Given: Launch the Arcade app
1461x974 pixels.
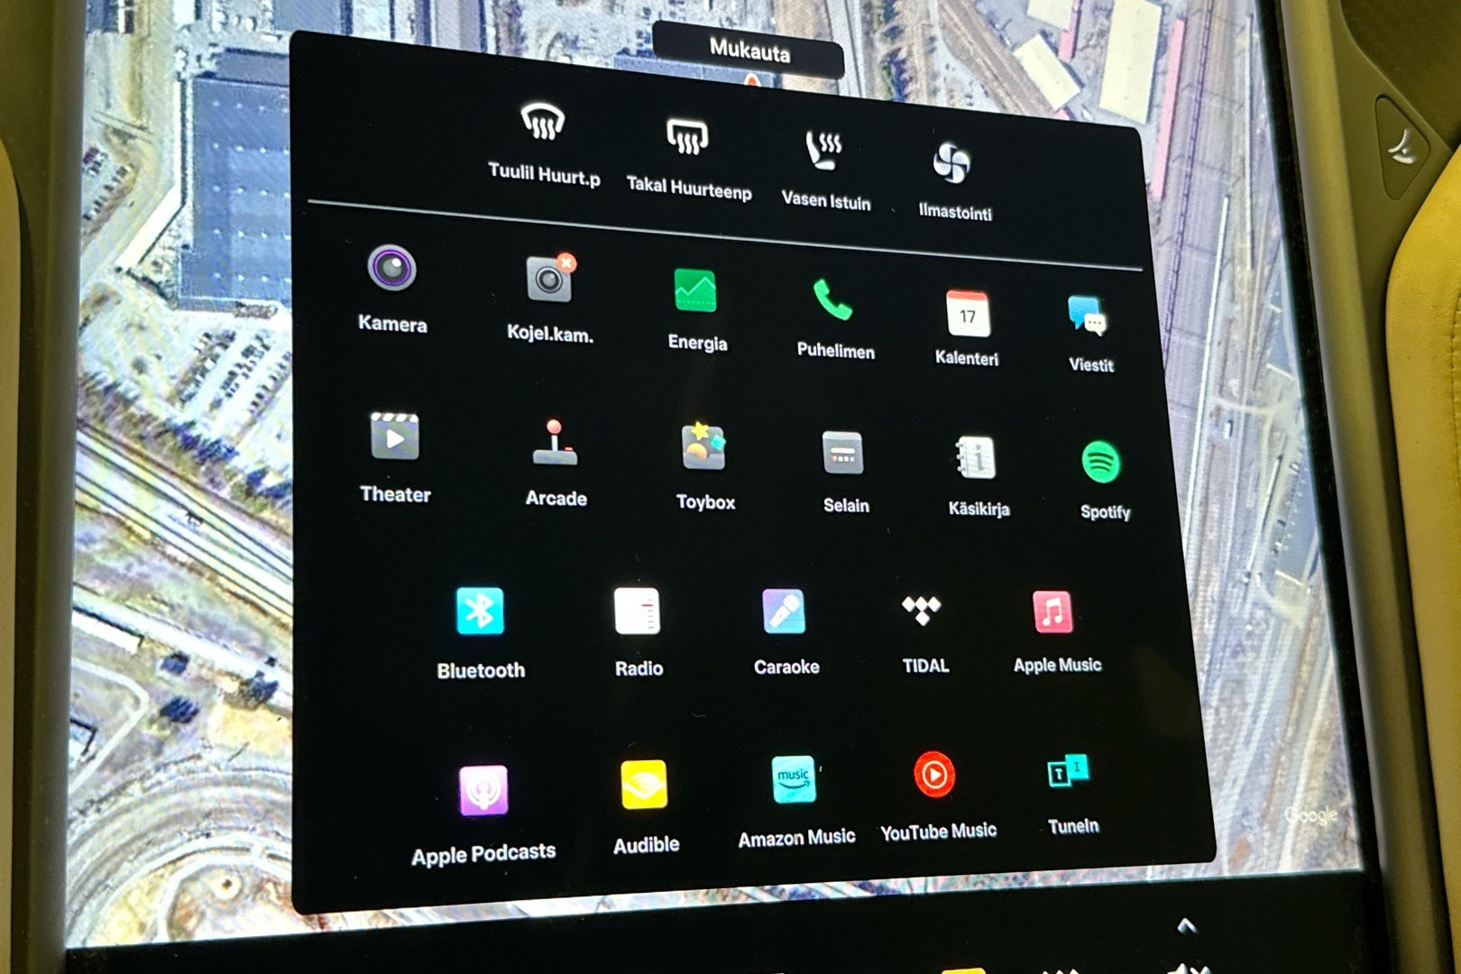Looking at the screenshot, I should [x=556, y=464].
